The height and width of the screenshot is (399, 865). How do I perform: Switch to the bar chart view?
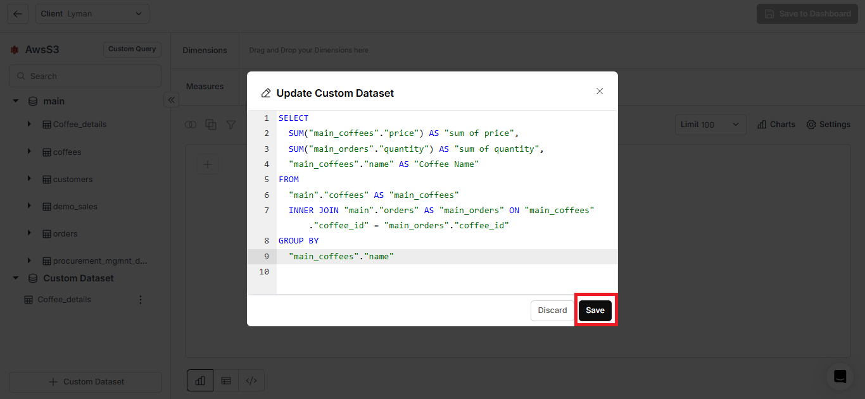[200, 381]
